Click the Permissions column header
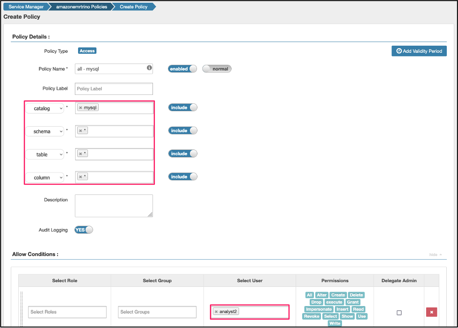Image resolution: width=458 pixels, height=328 pixels. (335, 280)
